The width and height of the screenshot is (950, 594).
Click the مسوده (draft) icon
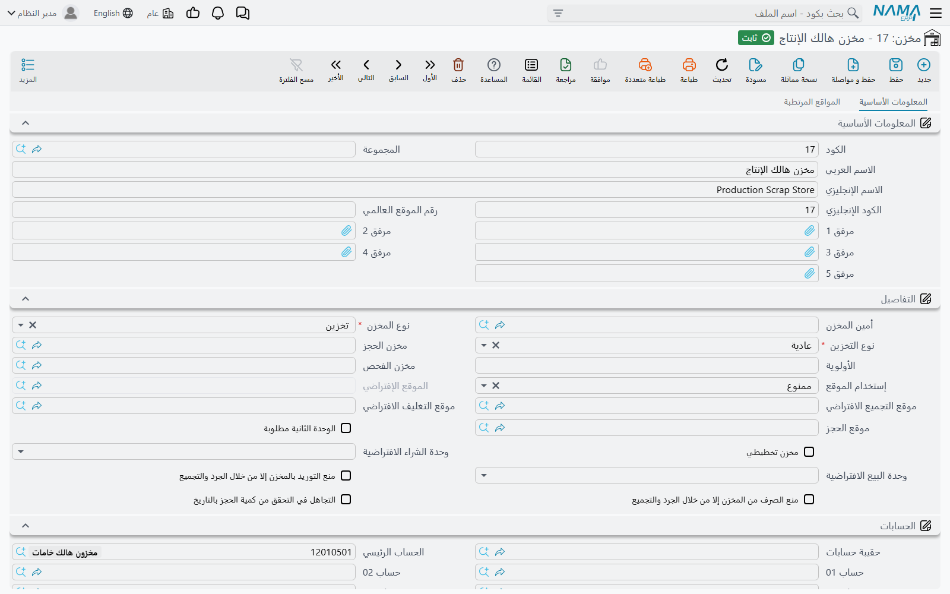coord(755,65)
